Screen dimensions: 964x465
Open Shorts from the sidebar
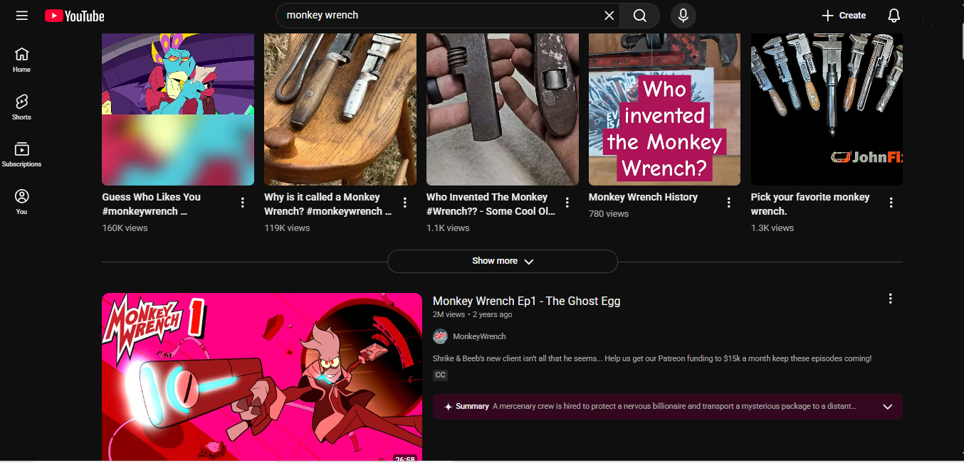tap(22, 107)
